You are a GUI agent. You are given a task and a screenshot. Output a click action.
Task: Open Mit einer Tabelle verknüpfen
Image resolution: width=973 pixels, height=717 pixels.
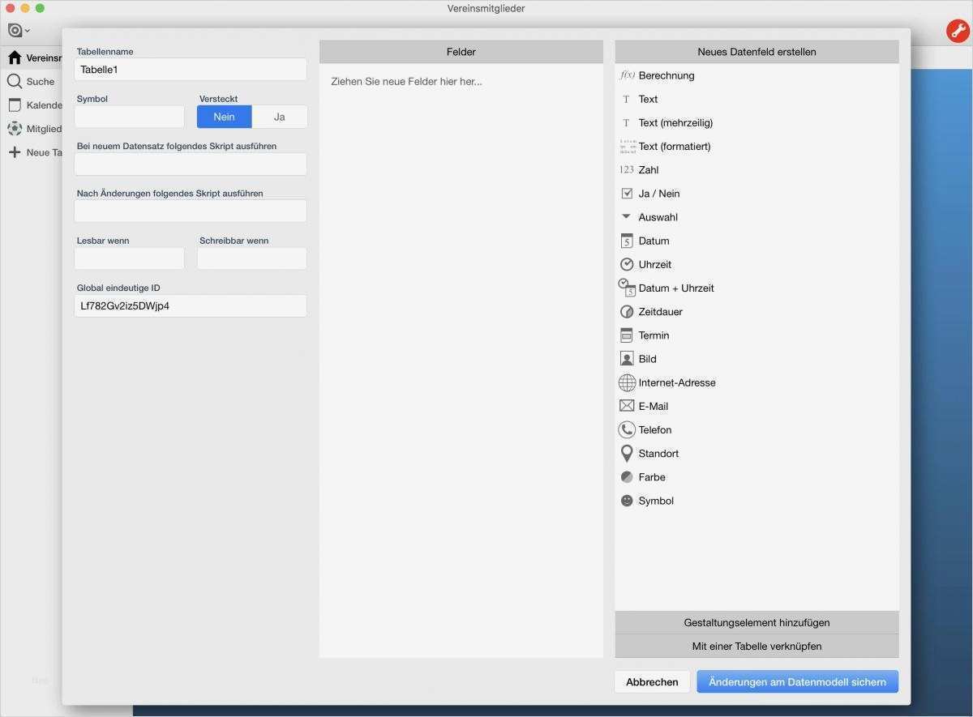(756, 646)
